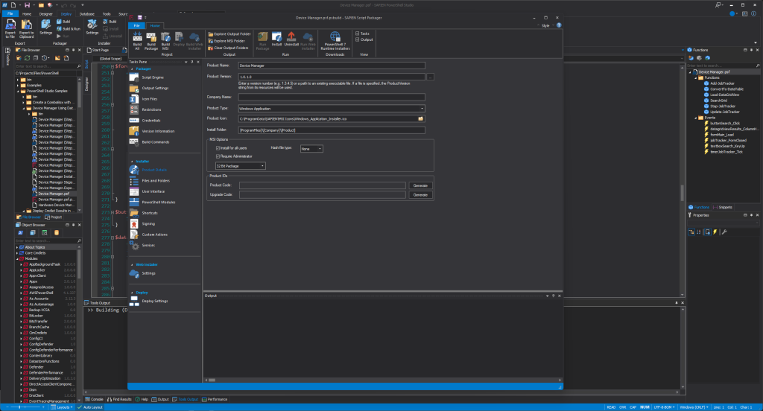Open Custom Actions in Tasks Pane

click(x=154, y=235)
